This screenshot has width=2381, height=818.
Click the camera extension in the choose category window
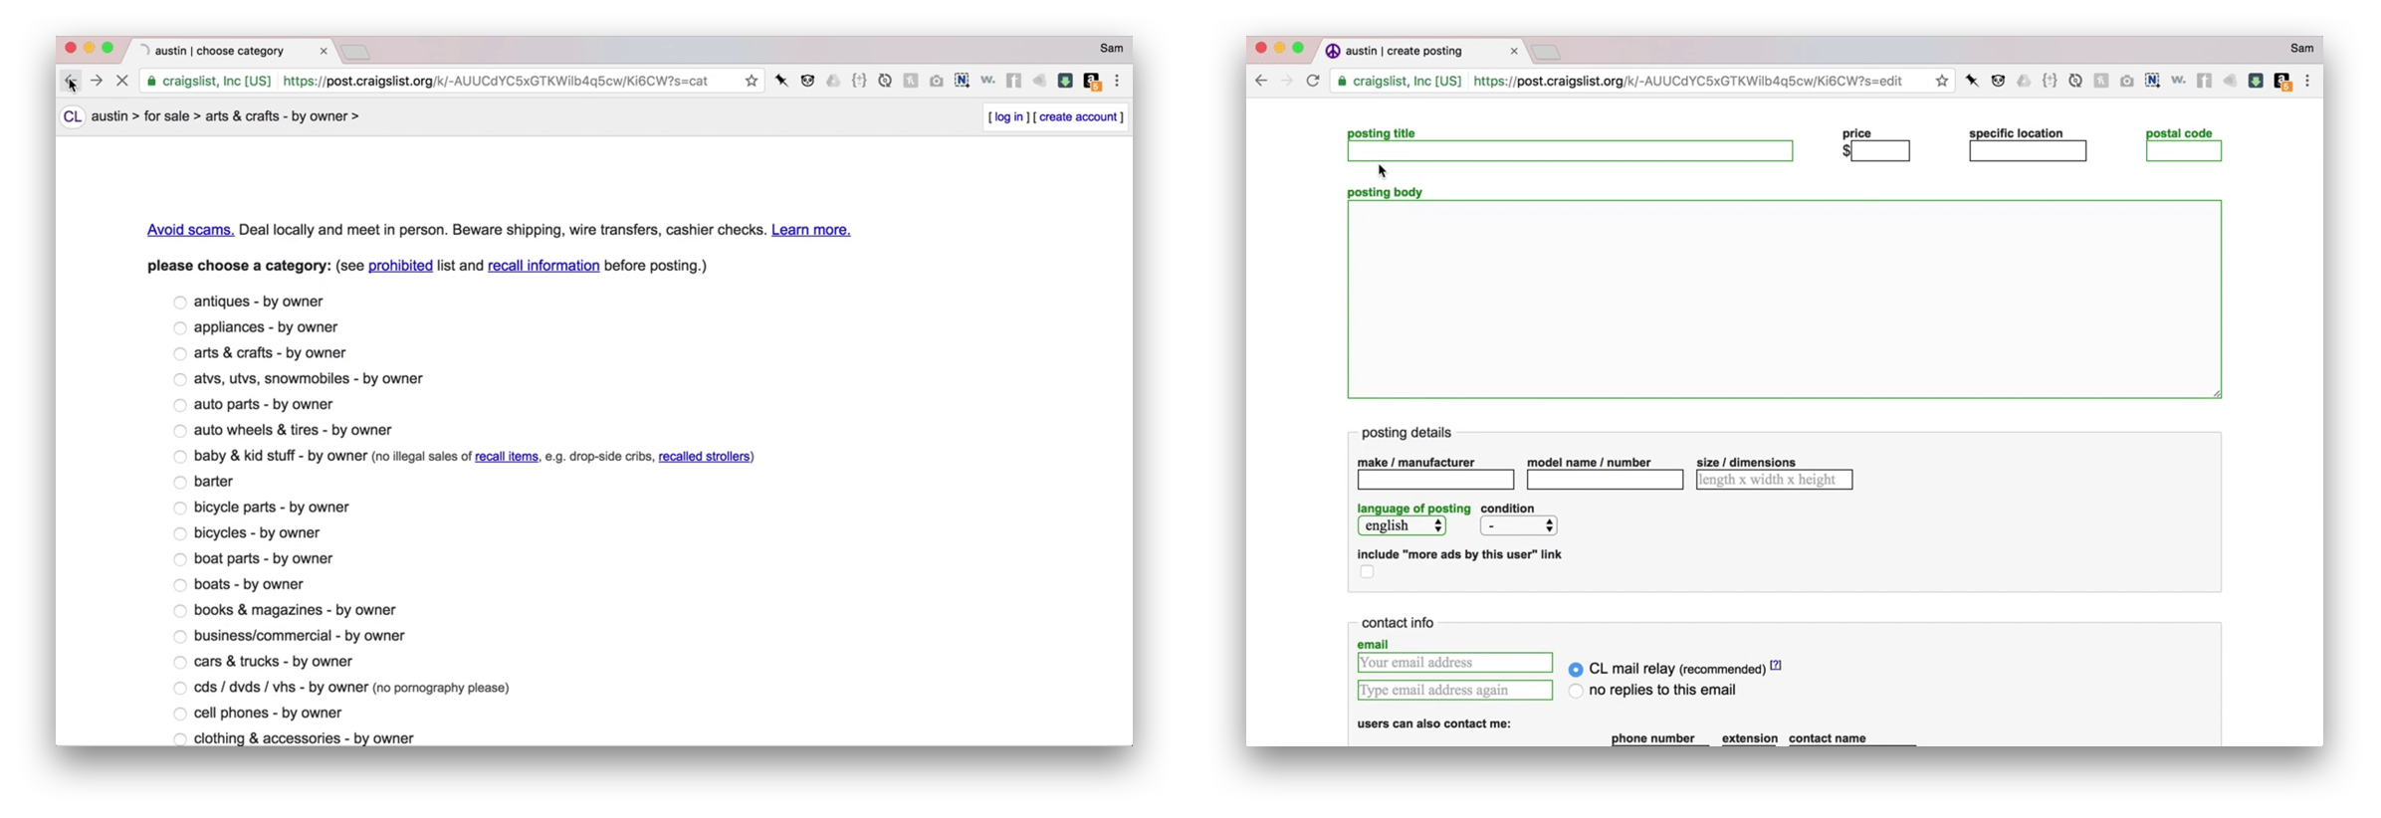[x=937, y=81]
